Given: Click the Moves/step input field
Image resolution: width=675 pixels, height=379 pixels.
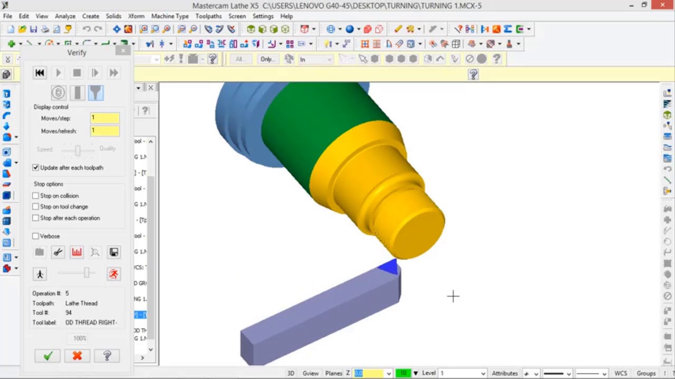Looking at the screenshot, I should (104, 118).
